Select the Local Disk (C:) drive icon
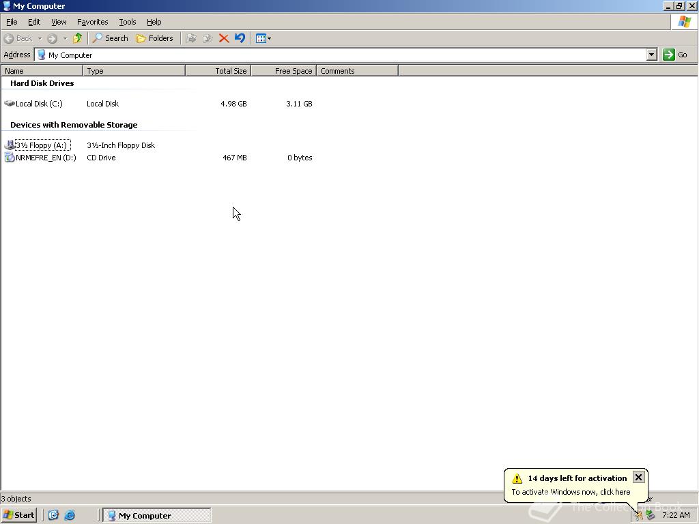 (10, 104)
